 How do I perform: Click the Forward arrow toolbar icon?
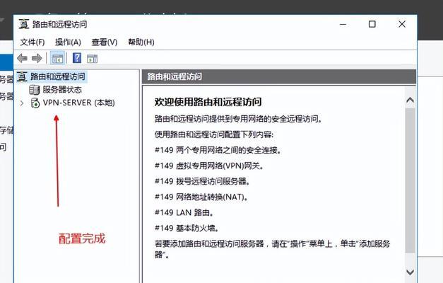37,58
